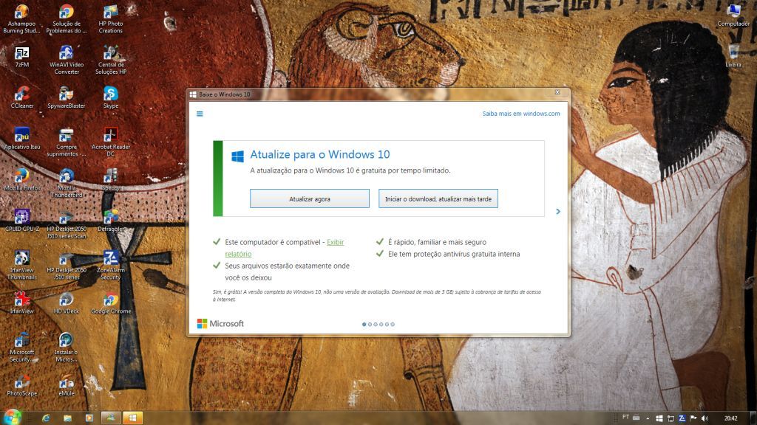Open the volume control in the tray
The image size is (757, 425).
[x=705, y=418]
